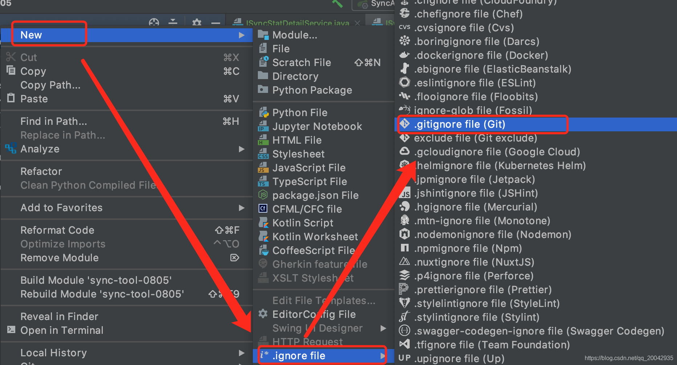This screenshot has height=365, width=677.
Task: Click the npm icon next to .npmignore
Action: [405, 248]
